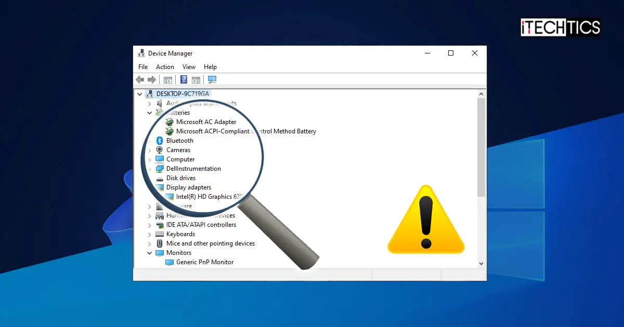Viewport: 624px width, 327px height.
Task: Click the Monitors category icon
Action: click(160, 253)
